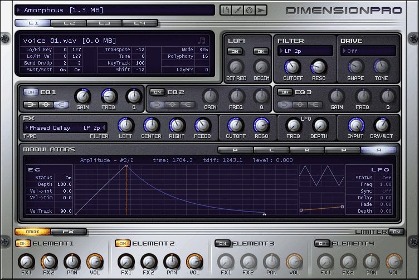Disable Element 2 with its ON button
Screen dimensions: 419x280
coord(123,243)
